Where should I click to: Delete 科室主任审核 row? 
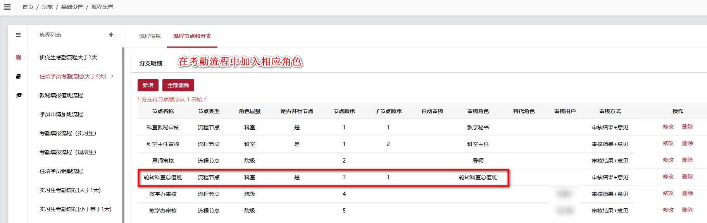[688, 143]
